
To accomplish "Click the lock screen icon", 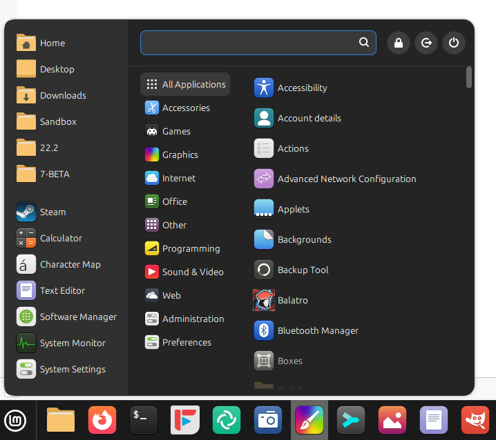I will [x=398, y=43].
